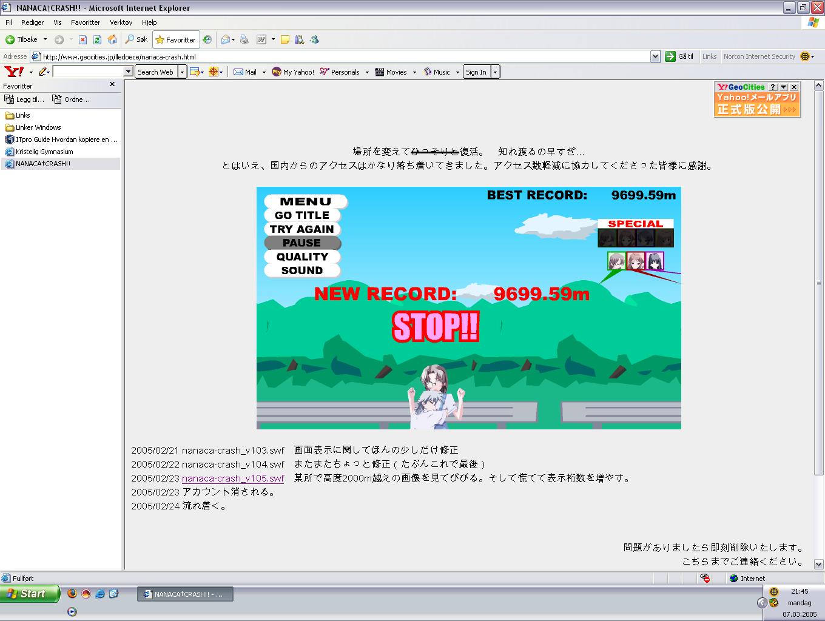
Task: Click the Refresh page icon
Action: click(97, 39)
